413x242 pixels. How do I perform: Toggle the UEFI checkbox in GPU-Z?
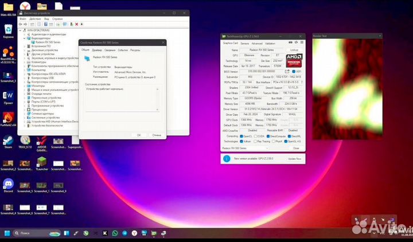point(294,72)
